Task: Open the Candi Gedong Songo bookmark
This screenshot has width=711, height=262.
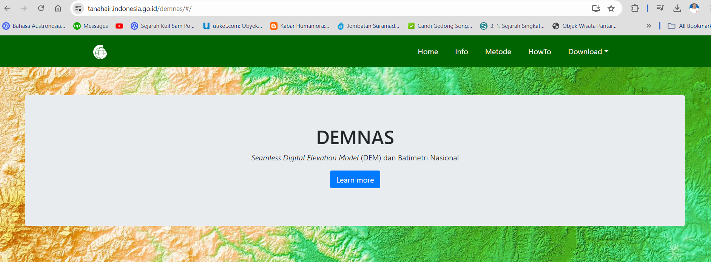Action: [x=440, y=26]
